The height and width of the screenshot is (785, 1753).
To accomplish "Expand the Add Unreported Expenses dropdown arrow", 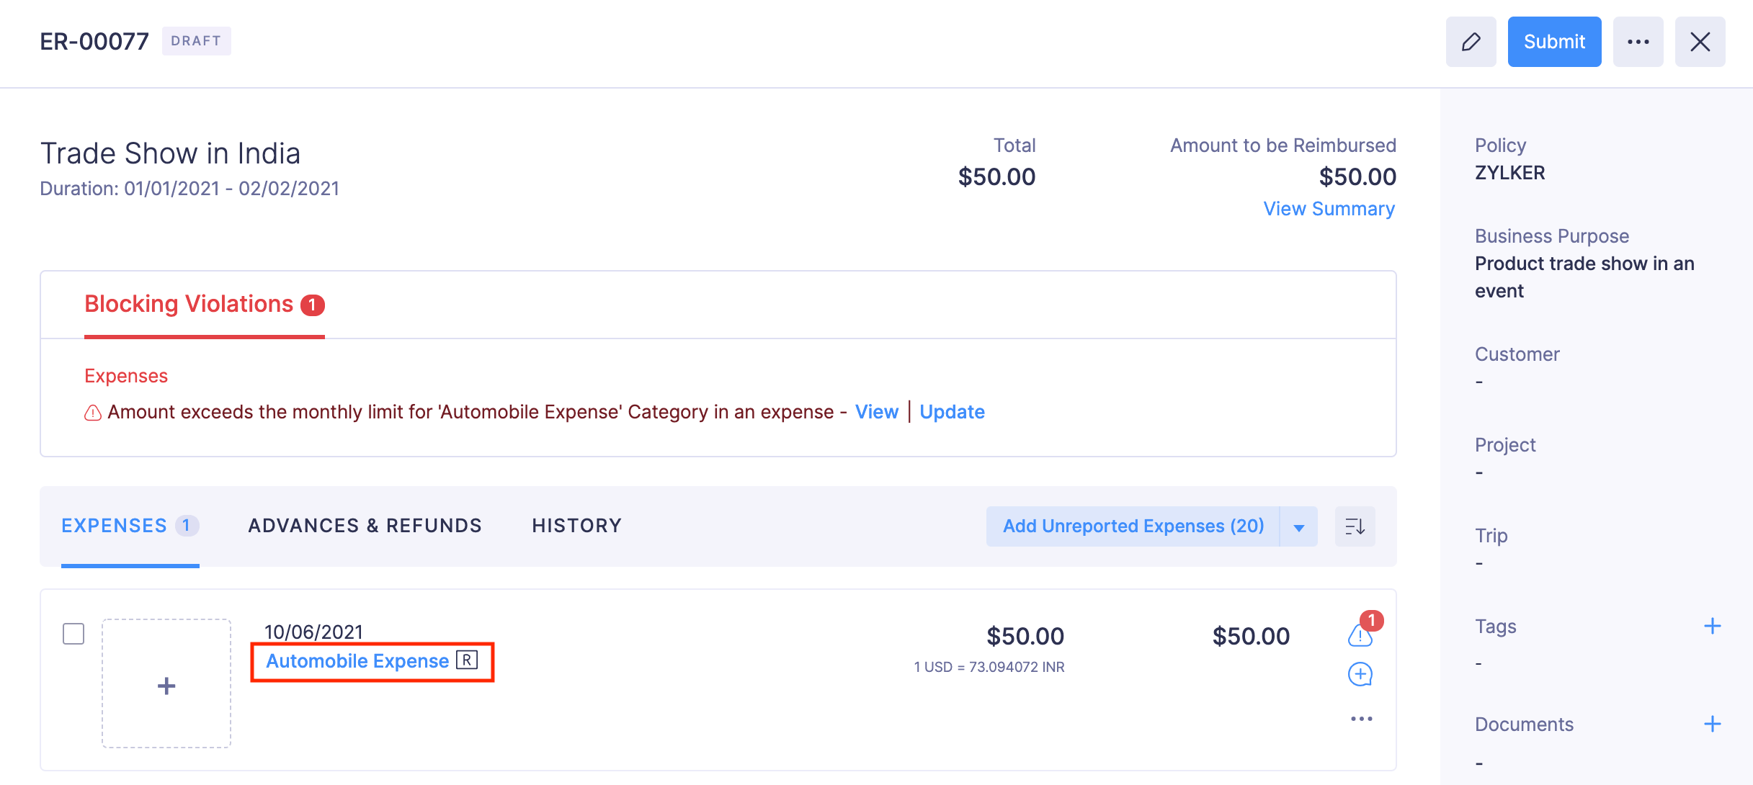I will [x=1298, y=527].
